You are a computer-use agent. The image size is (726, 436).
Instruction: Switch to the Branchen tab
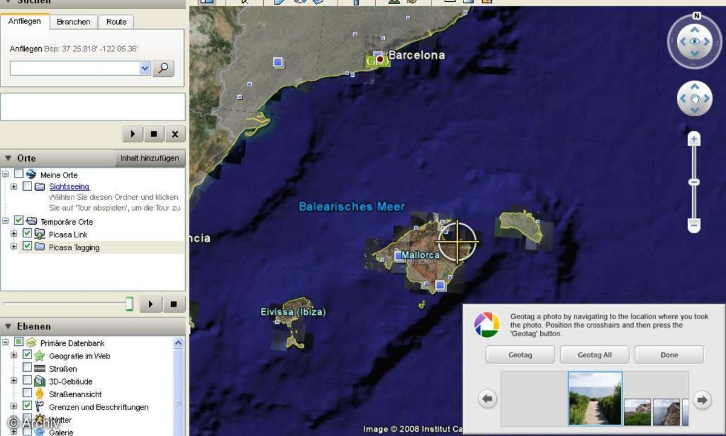pos(73,22)
